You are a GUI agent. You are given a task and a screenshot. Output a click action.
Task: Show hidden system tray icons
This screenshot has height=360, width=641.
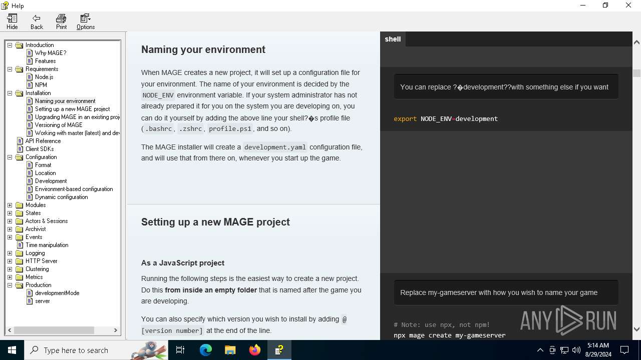point(540,350)
